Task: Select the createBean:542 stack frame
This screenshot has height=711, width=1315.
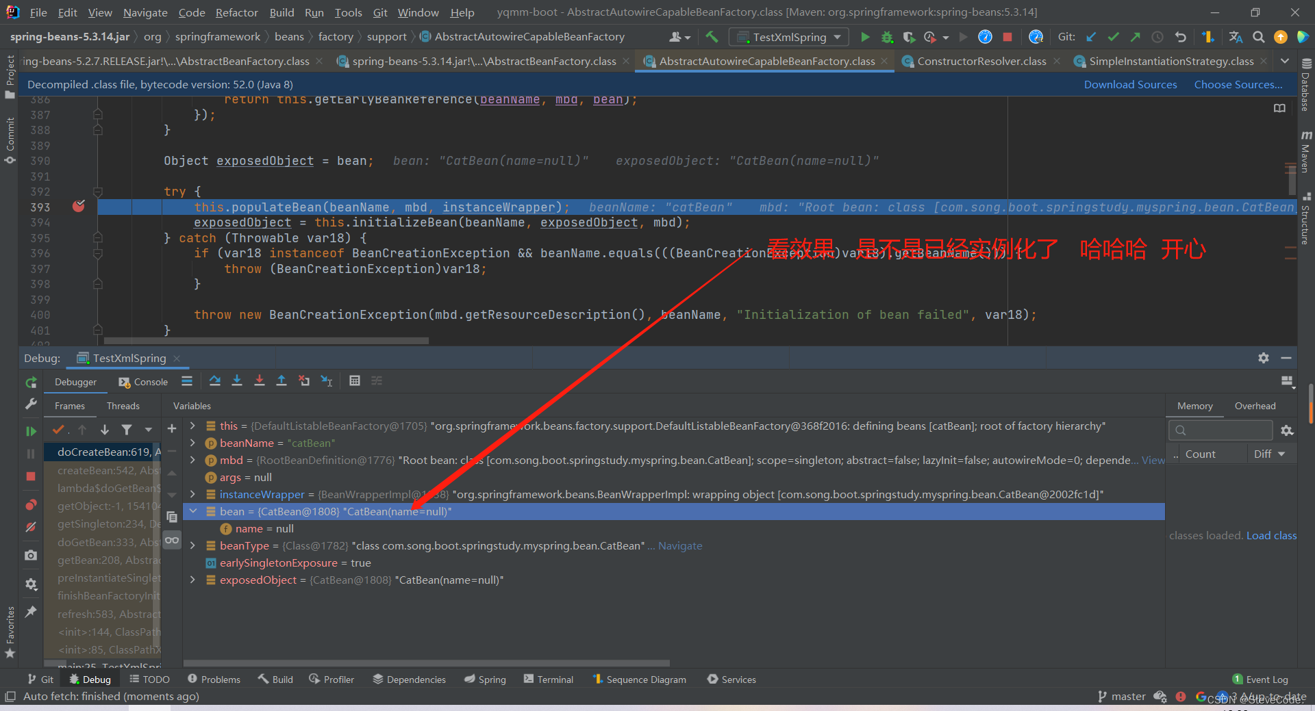Action: pyautogui.click(x=103, y=470)
